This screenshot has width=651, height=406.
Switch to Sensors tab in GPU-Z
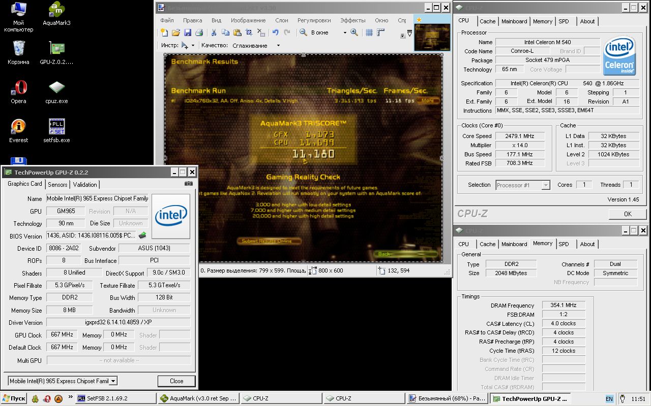click(x=57, y=185)
